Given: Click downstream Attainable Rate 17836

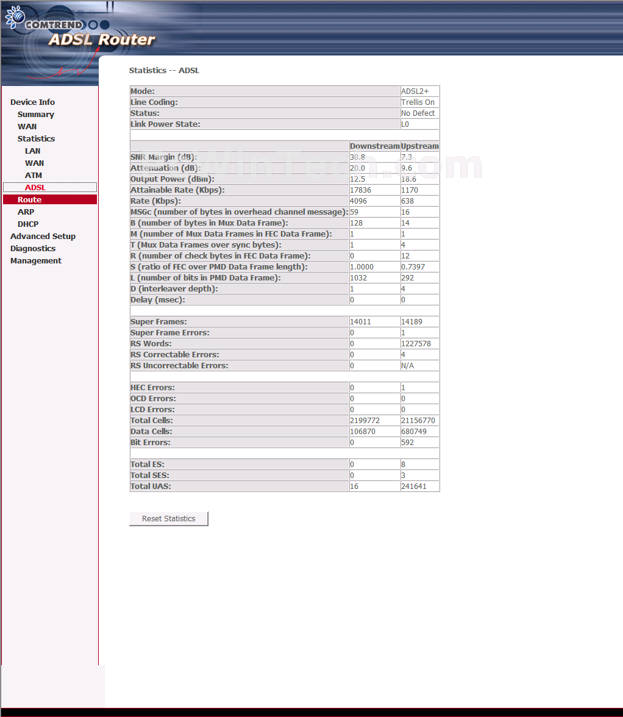Looking at the screenshot, I should pos(361,190).
